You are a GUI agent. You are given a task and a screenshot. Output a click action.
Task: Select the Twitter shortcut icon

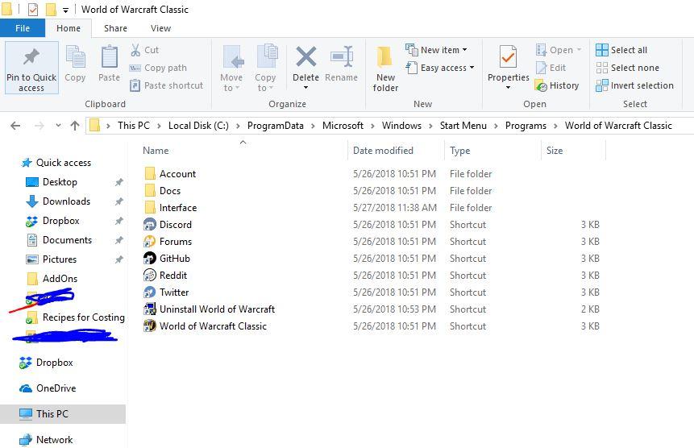[x=150, y=292]
